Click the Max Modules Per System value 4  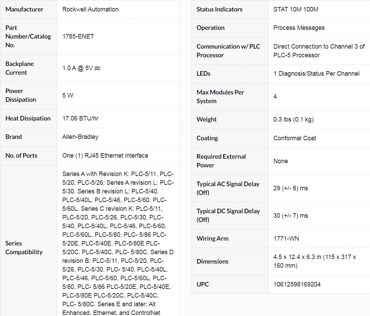(x=275, y=97)
